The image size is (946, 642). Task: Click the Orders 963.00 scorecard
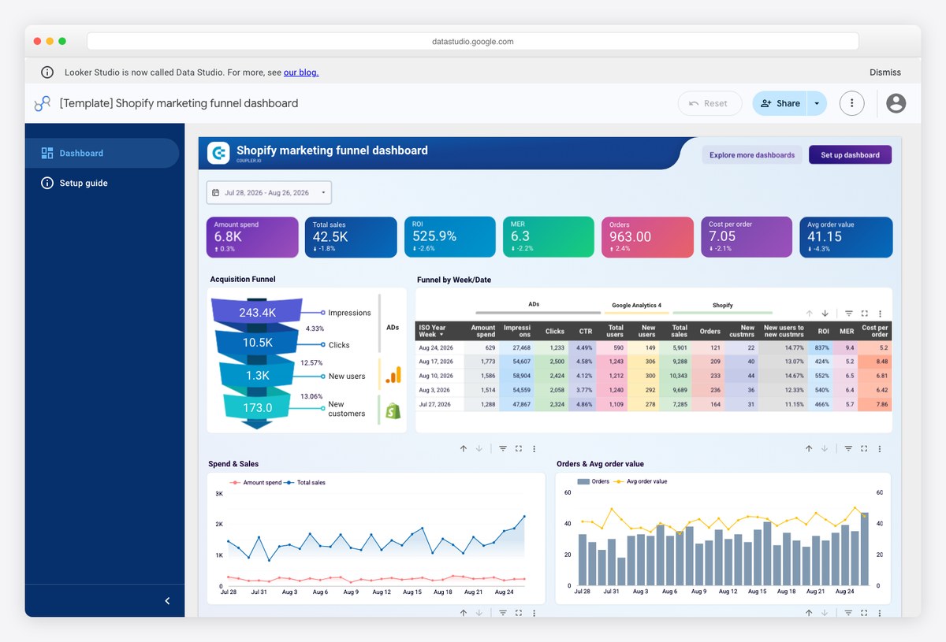point(647,237)
